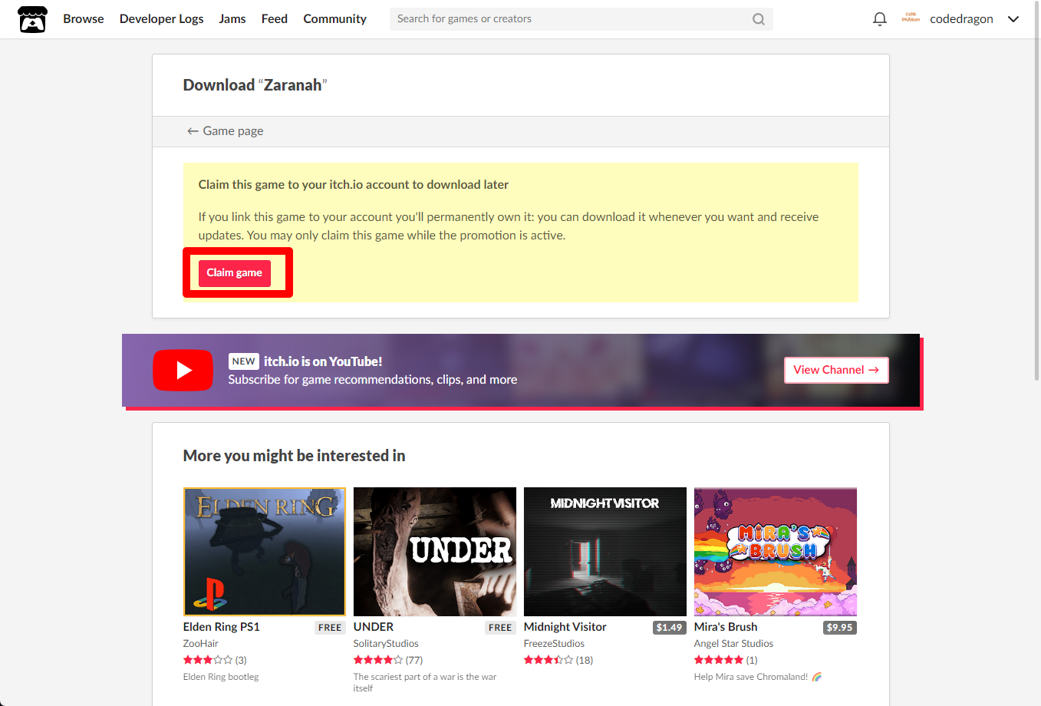Open the Feed page
This screenshot has height=706, width=1041.
tap(275, 19)
